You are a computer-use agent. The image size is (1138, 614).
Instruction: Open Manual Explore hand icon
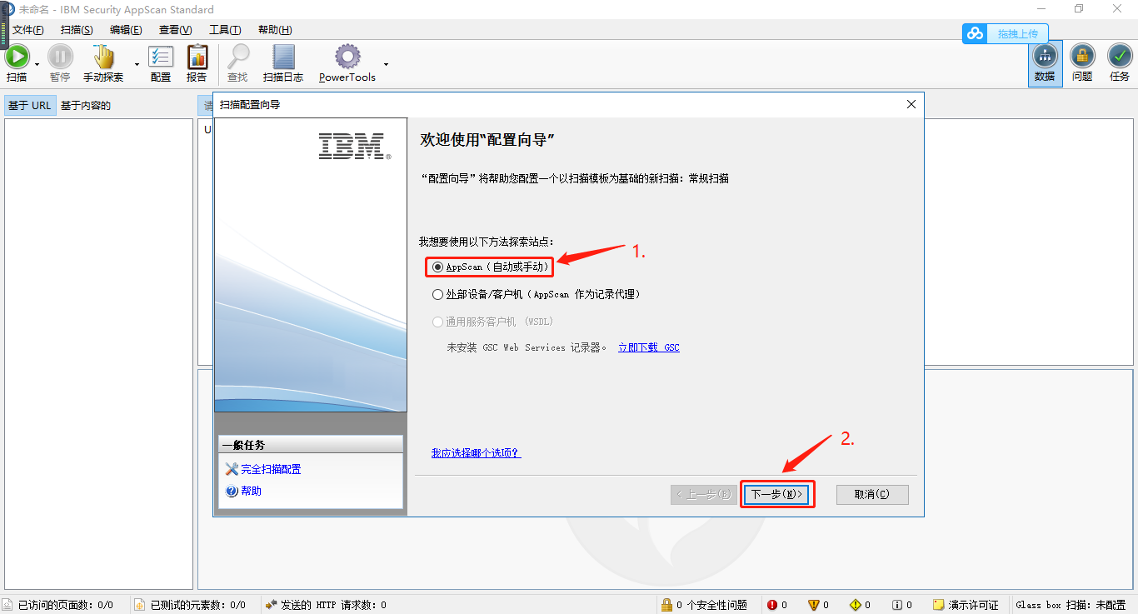[103, 57]
